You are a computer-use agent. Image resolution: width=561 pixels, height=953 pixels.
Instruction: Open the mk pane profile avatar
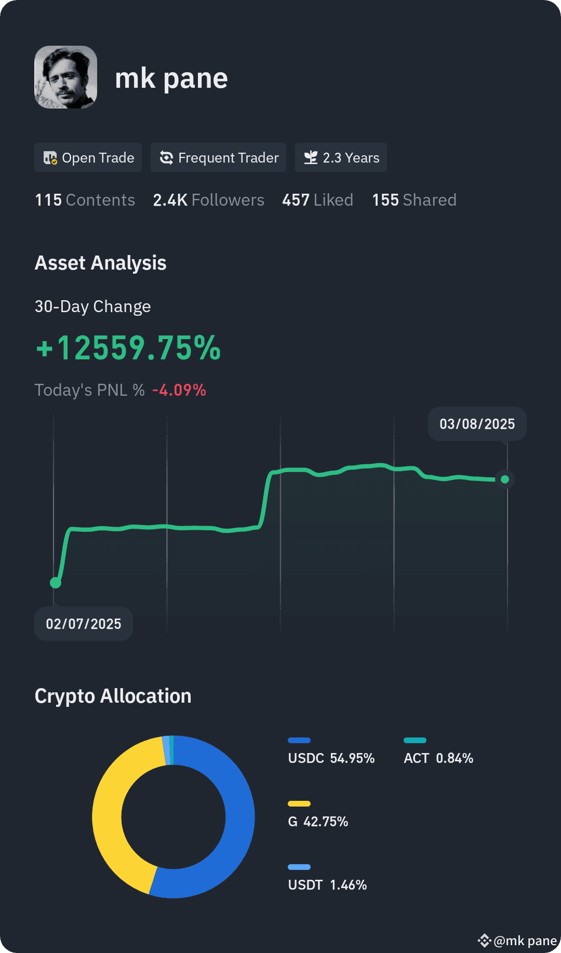tap(65, 77)
